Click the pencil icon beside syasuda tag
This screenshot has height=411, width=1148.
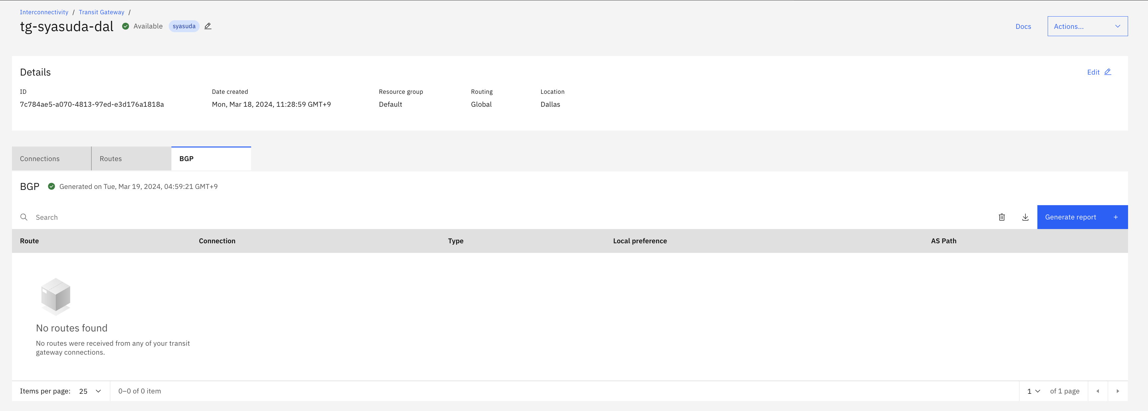coord(208,26)
